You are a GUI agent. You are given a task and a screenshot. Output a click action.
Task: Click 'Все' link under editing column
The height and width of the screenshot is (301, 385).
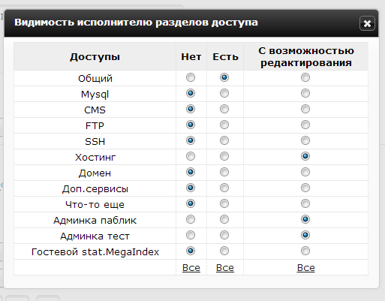[305, 268]
